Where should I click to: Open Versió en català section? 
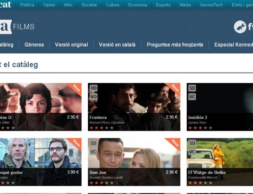117,45
